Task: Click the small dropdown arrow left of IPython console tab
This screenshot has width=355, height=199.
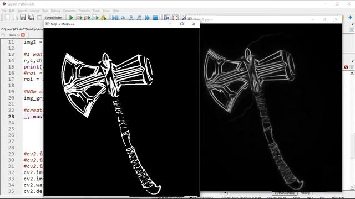Action: 225,193
